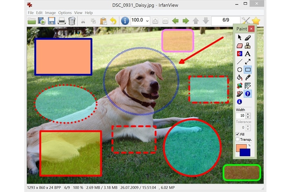Image resolution: width=297 pixels, height=192 pixels.
Task: Zoom in with plus button
Action: click(x=155, y=21)
